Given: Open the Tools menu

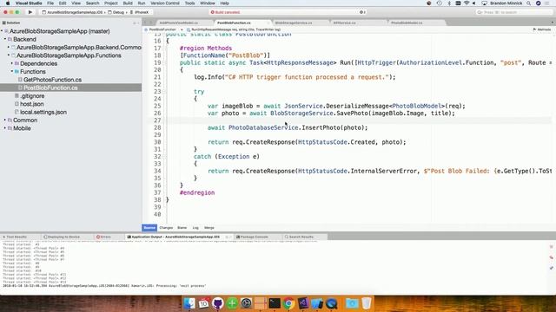Looking at the screenshot, I should (x=189, y=3).
